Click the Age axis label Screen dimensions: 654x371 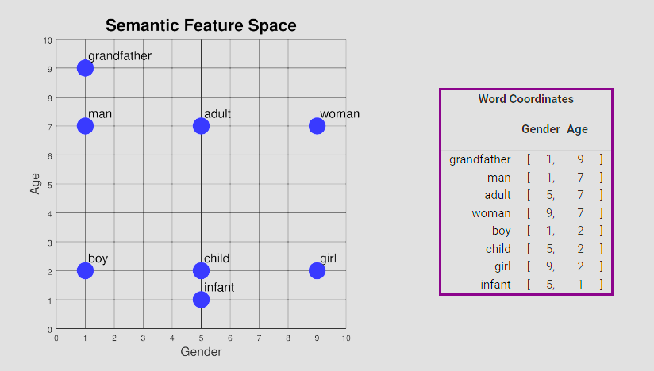(35, 184)
